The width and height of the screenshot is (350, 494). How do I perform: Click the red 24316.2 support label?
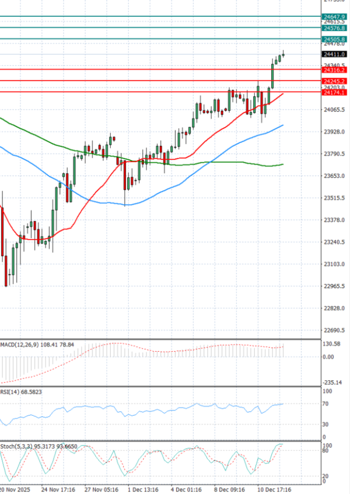(334, 70)
